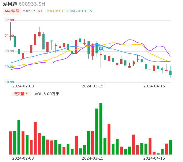183x162 pixels.
Task: Click the 20.00 price axis label
Action: point(9,51)
